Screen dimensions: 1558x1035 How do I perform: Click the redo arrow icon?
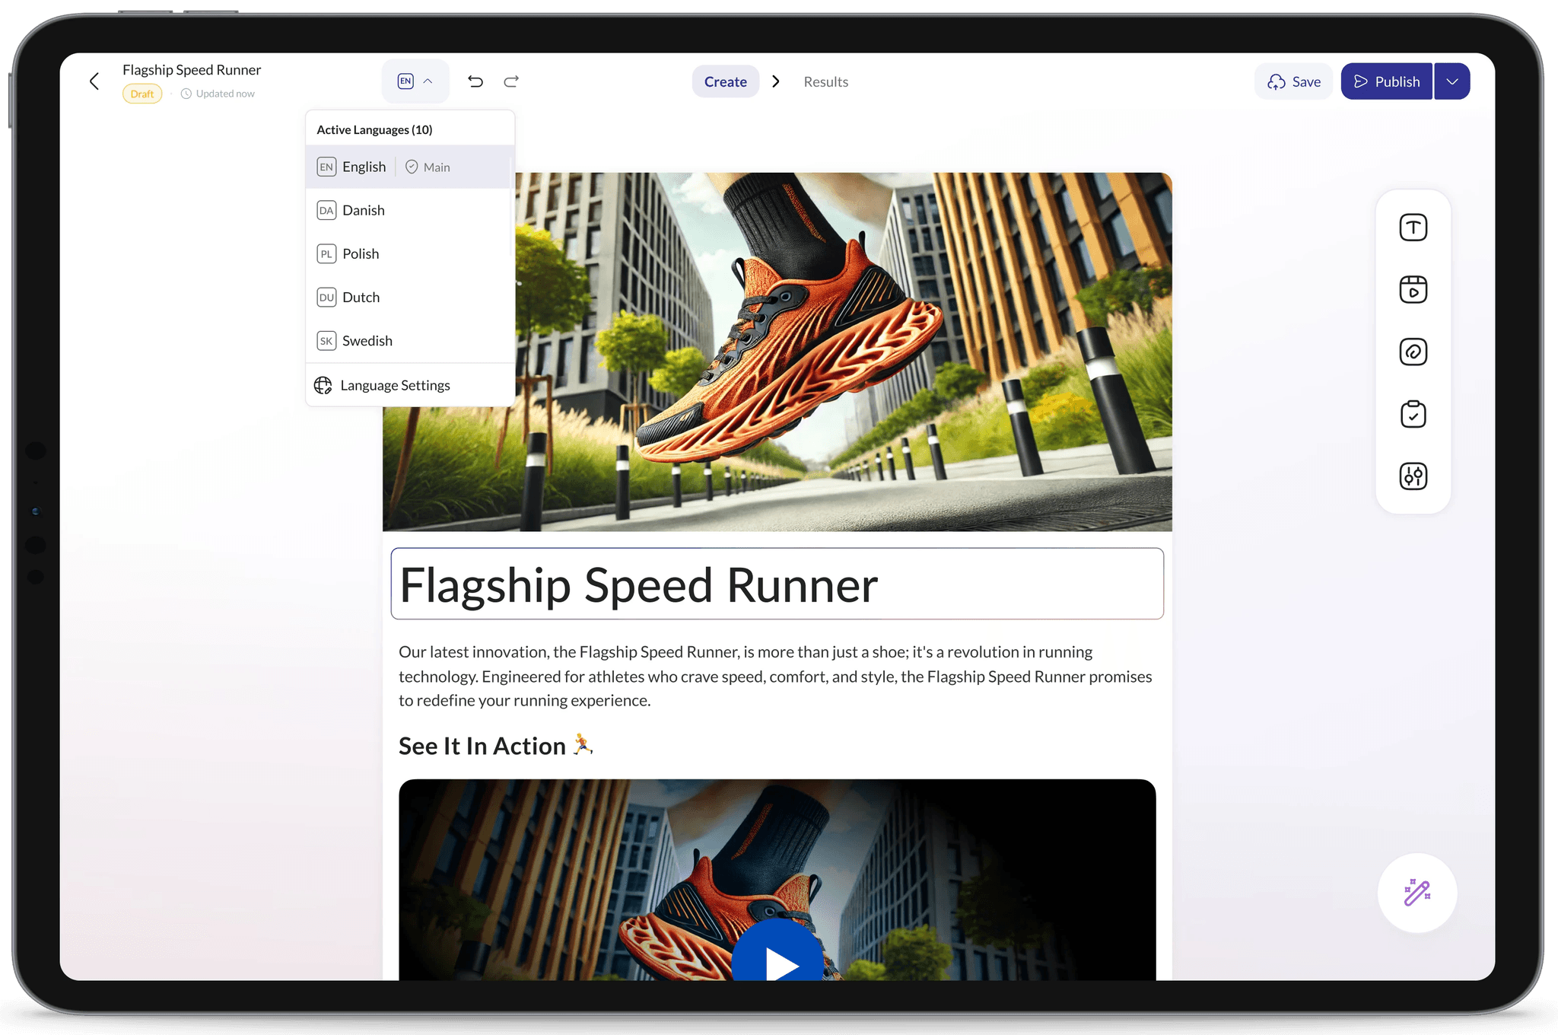[x=511, y=81]
